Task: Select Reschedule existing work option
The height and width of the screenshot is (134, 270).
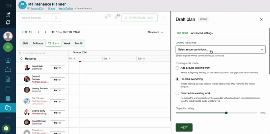Action: point(178,93)
